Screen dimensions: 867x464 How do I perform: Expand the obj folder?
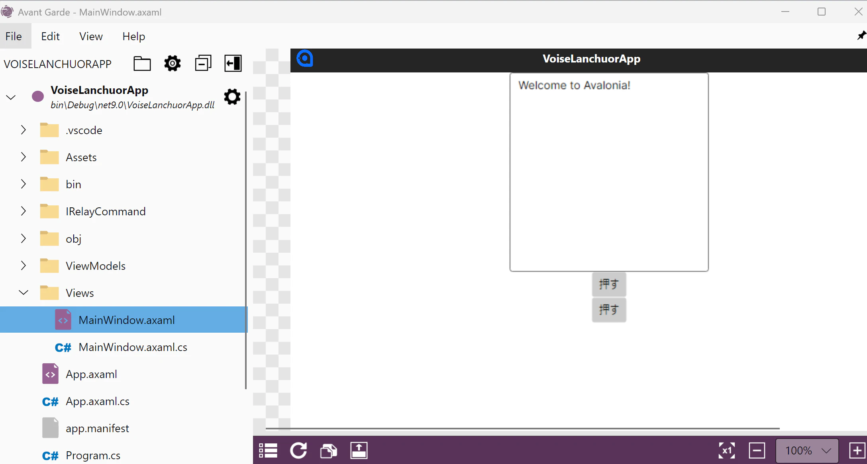23,239
